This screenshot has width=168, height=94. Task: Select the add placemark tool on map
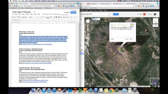[96, 19]
